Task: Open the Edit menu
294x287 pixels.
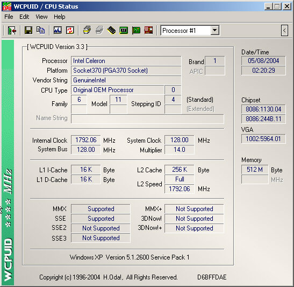Action: tap(24, 17)
